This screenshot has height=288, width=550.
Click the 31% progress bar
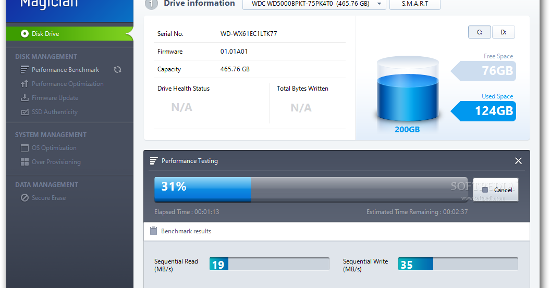pos(311,190)
